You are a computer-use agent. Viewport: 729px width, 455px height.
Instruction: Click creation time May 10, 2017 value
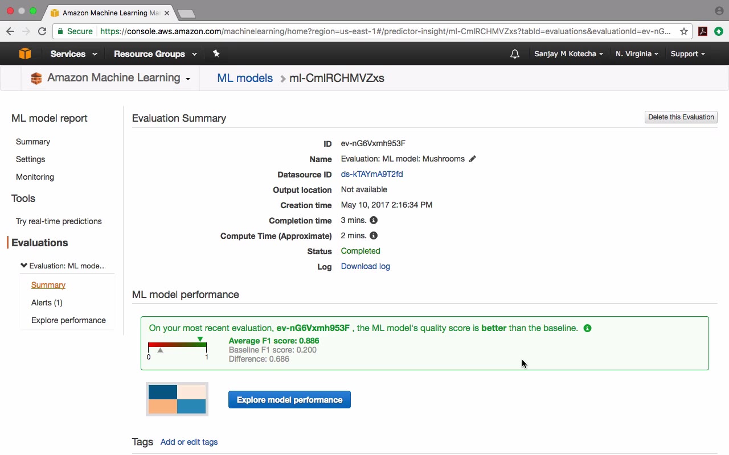click(387, 205)
